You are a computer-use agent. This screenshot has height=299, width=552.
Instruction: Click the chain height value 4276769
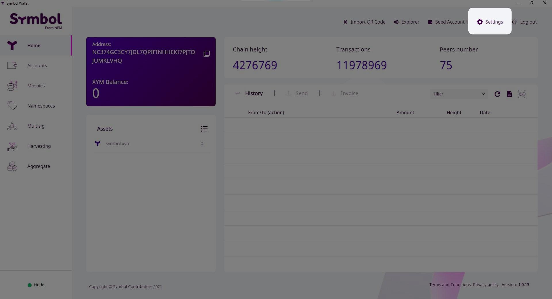coord(255,65)
